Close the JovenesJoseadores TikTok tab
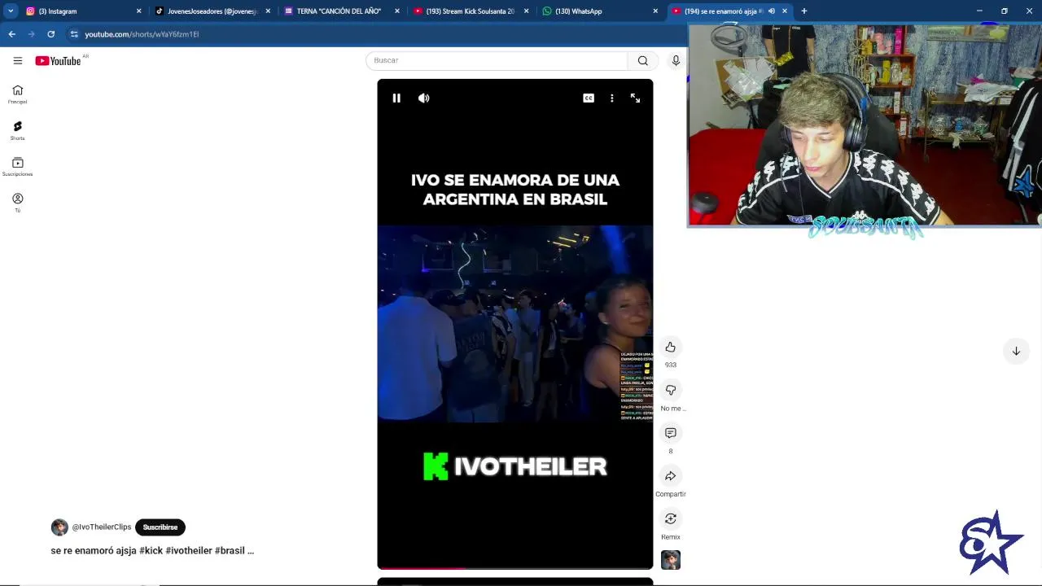1042x586 pixels. tap(268, 11)
